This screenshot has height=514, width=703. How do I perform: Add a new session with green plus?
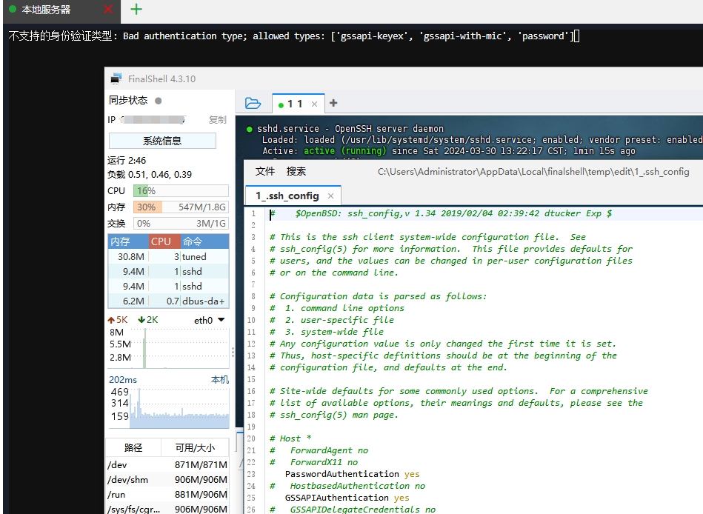click(x=136, y=9)
